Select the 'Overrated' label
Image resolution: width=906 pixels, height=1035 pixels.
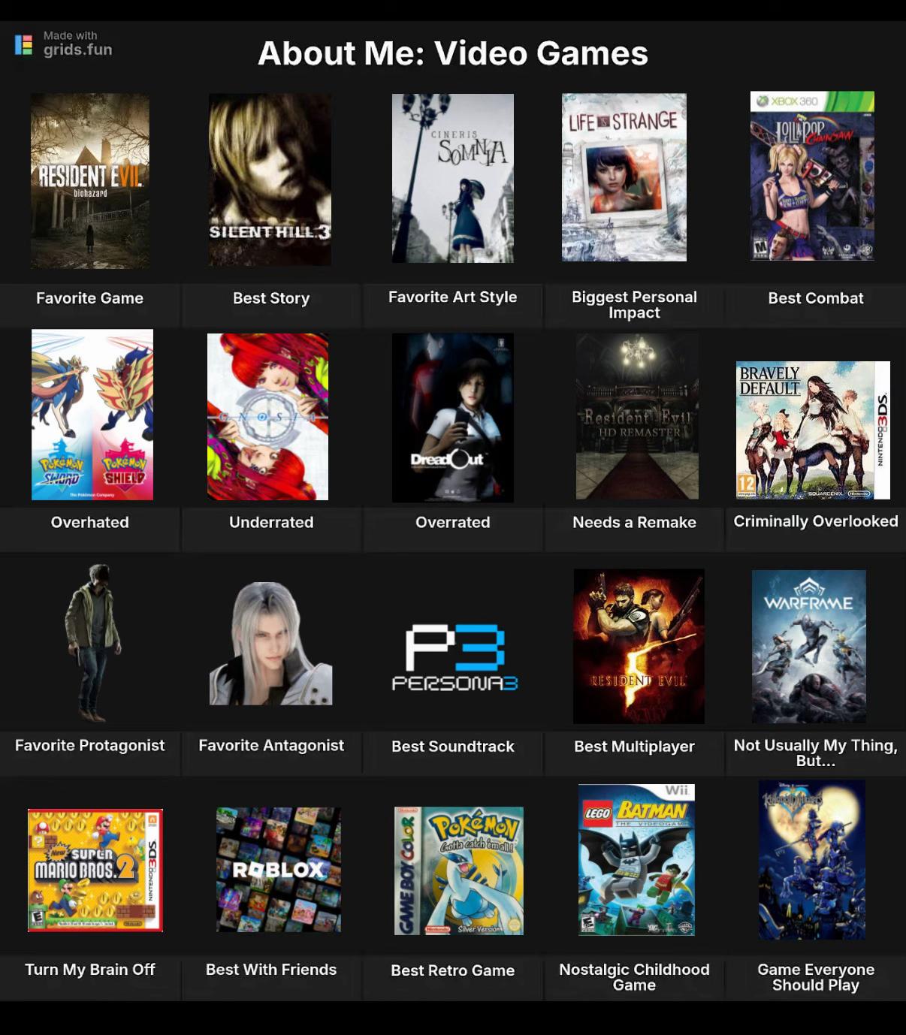tap(453, 522)
